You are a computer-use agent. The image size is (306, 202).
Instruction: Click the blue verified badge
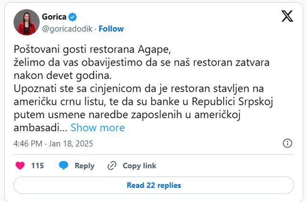[72, 17]
